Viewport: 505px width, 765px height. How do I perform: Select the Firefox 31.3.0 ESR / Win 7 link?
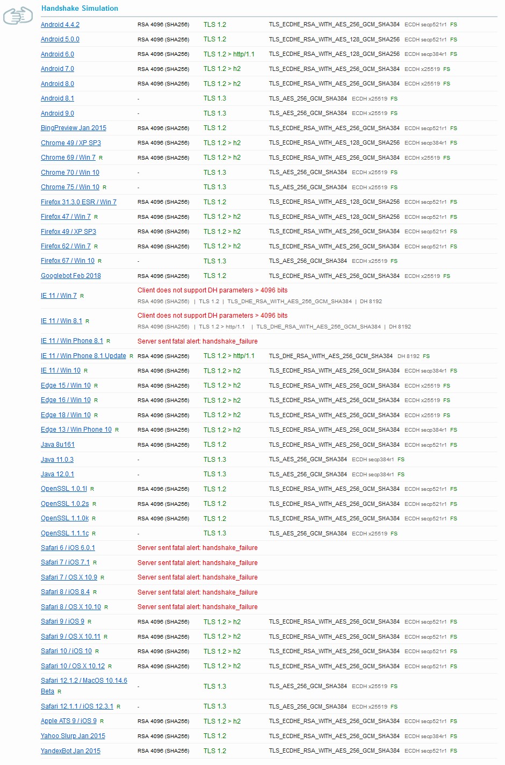coord(78,202)
